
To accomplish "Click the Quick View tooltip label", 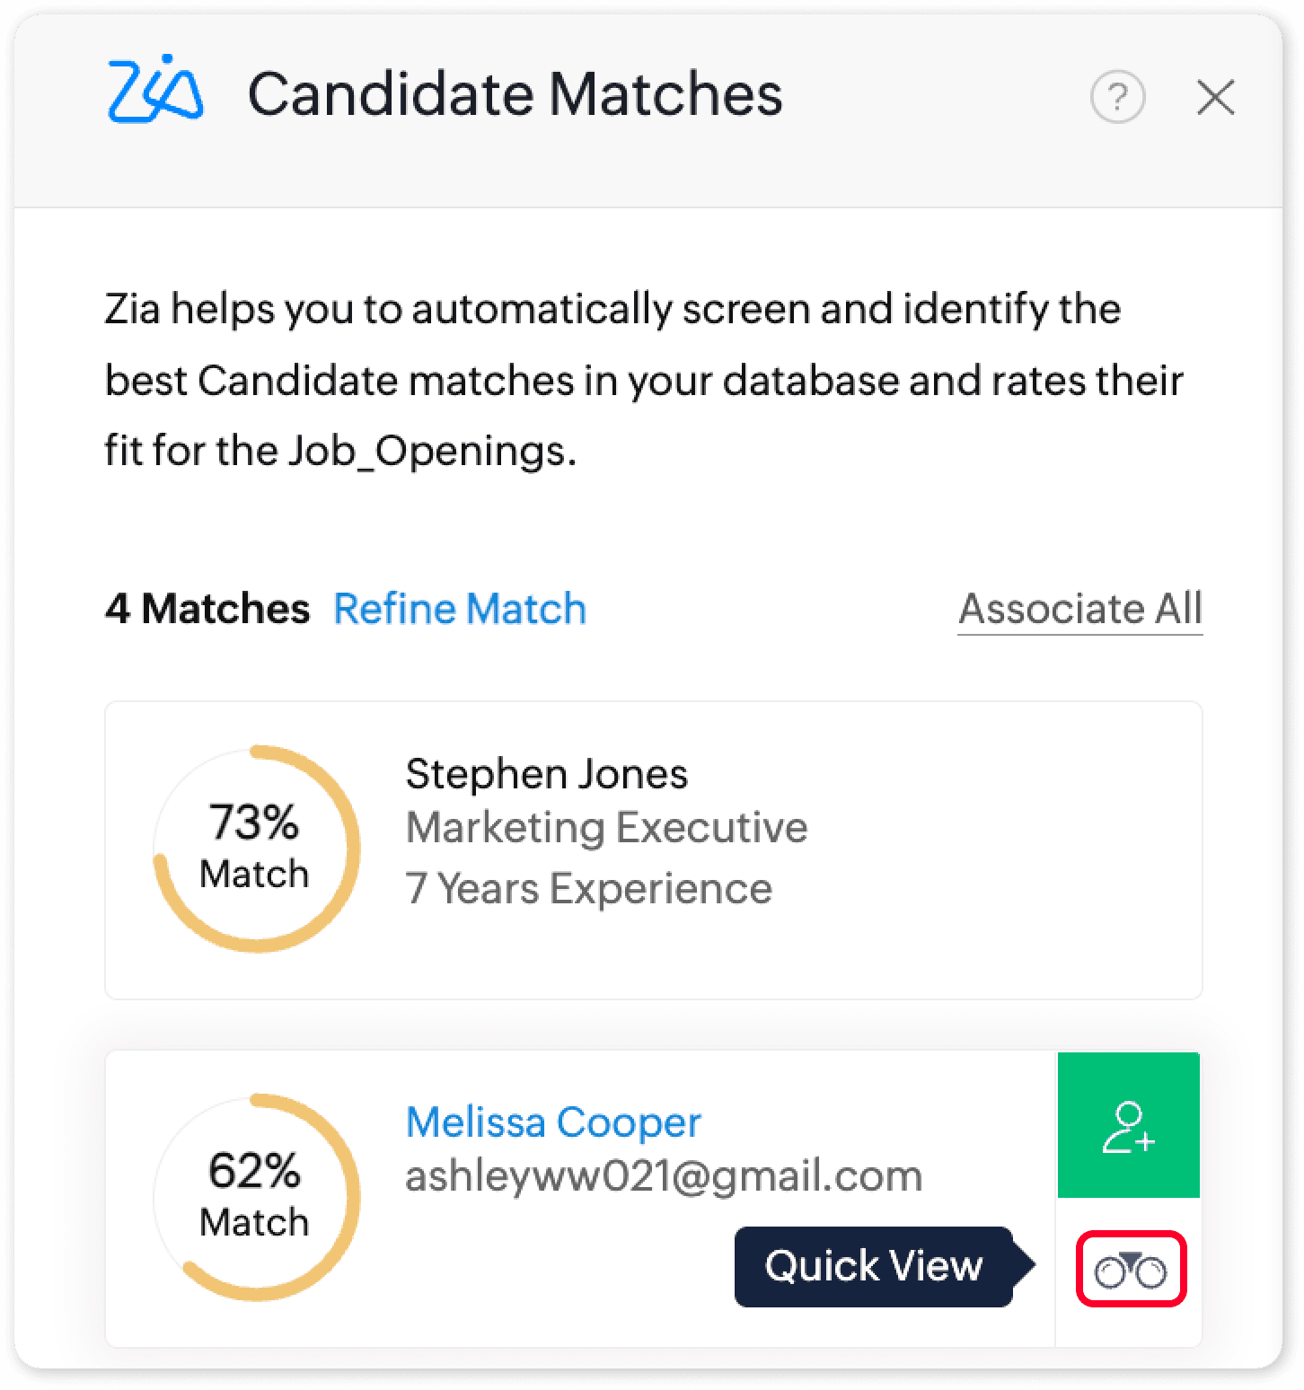I will 874,1266.
